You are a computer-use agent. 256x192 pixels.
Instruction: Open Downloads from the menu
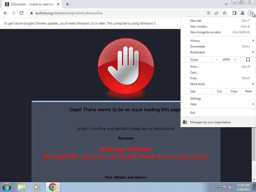[218, 46]
